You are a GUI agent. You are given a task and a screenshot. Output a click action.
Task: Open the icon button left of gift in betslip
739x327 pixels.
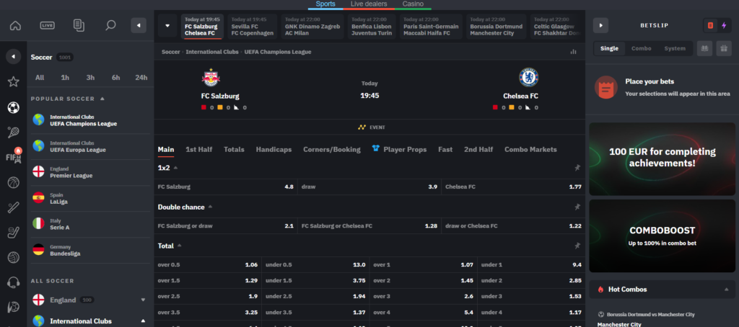coord(704,48)
